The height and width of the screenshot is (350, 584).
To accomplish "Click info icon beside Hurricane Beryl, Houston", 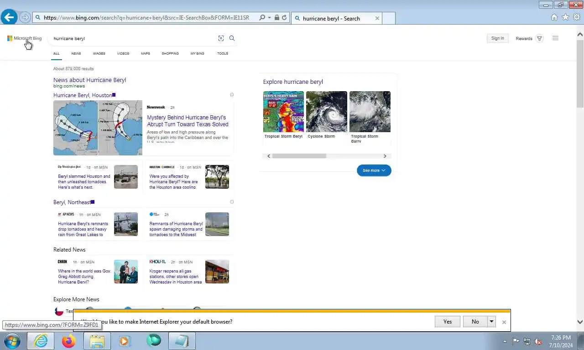I will coord(232,95).
